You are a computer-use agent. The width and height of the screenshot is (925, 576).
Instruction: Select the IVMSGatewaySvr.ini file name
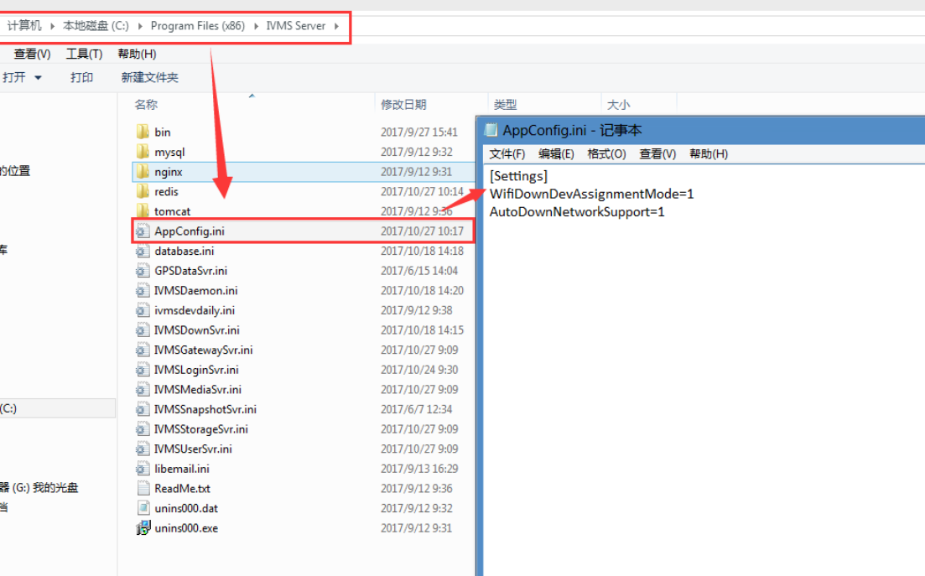(204, 350)
